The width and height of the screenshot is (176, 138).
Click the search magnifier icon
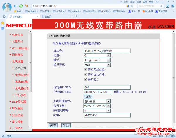(x=161, y=6)
